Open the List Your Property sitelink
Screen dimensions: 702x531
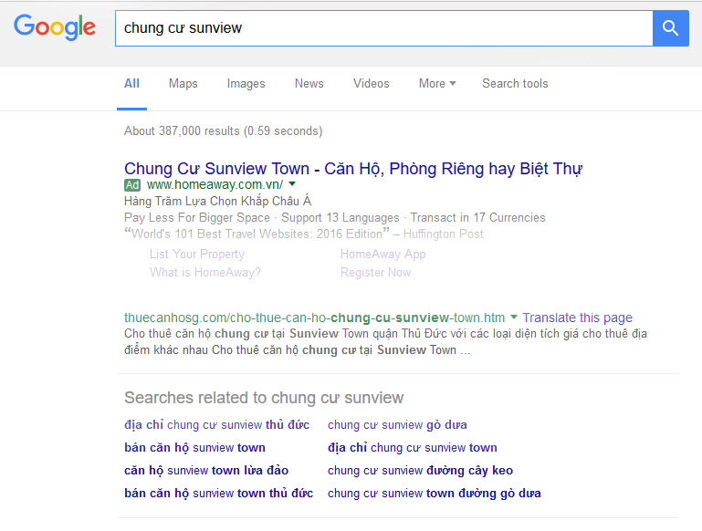click(197, 255)
